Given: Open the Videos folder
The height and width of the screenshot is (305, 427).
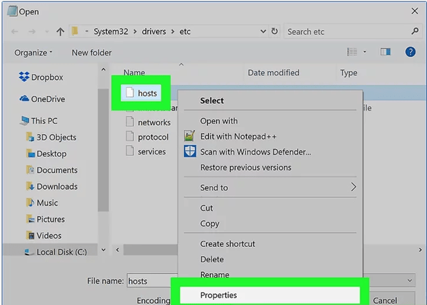Looking at the screenshot, I should pyautogui.click(x=44, y=236).
